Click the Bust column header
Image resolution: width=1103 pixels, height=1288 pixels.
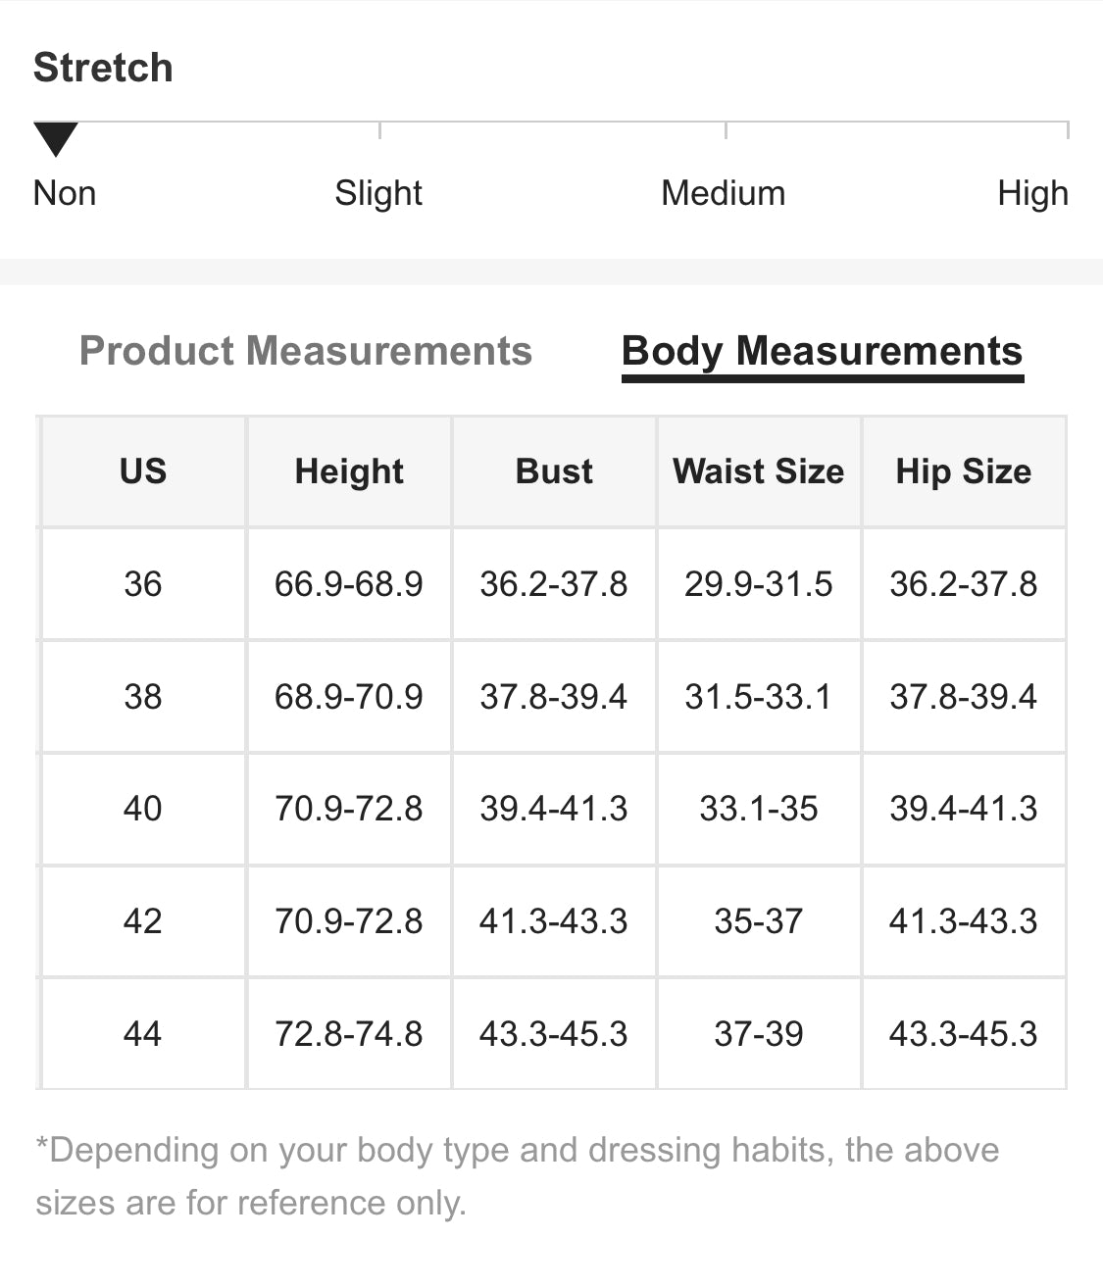click(x=554, y=471)
